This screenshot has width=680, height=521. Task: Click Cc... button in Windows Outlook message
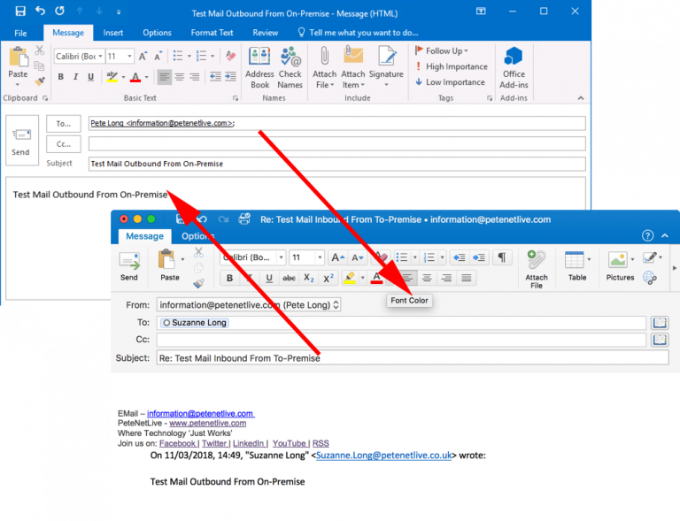point(64,144)
